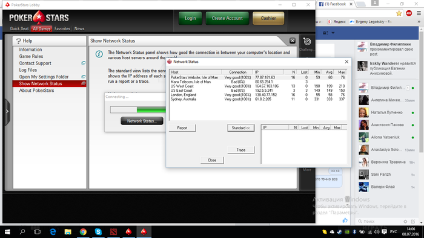Select the PokerStars Website, Isle of Man row
The height and width of the screenshot is (238, 424).
point(258,77)
